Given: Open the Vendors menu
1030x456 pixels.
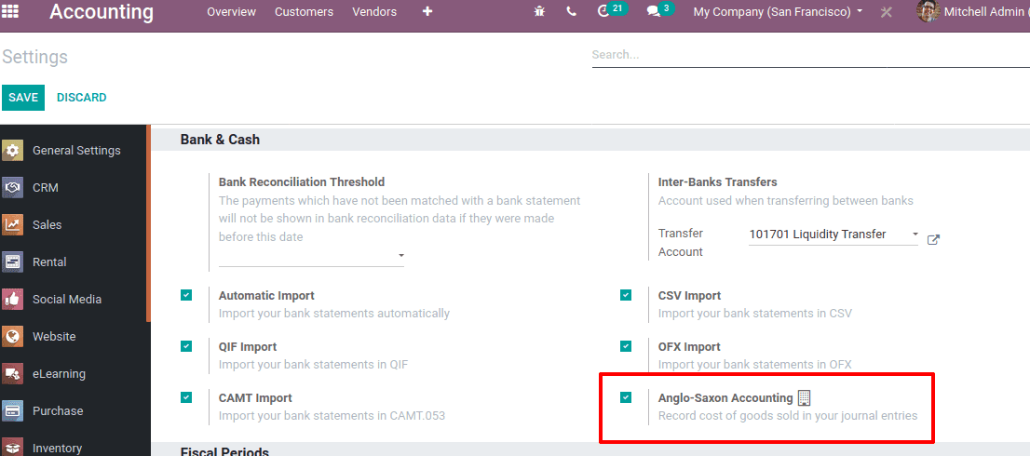Looking at the screenshot, I should (374, 12).
